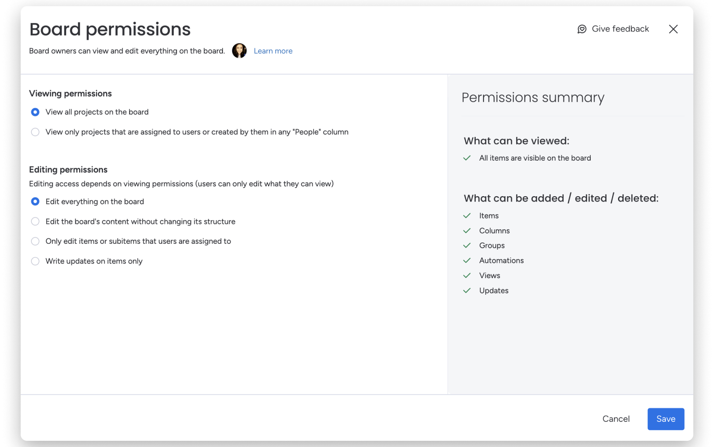Open the Learn more link
The image size is (714, 447).
(273, 50)
